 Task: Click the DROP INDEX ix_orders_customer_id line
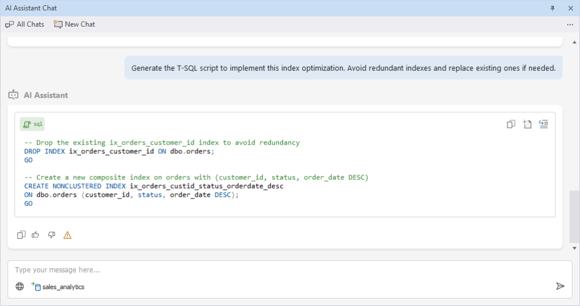119,151
